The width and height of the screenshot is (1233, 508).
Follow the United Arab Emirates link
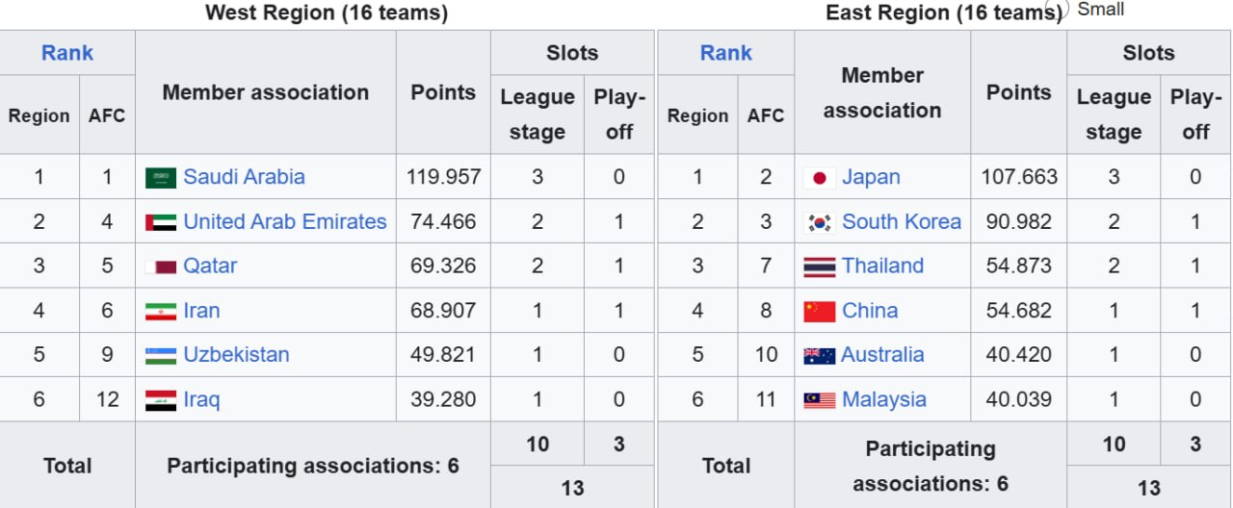[x=284, y=221]
